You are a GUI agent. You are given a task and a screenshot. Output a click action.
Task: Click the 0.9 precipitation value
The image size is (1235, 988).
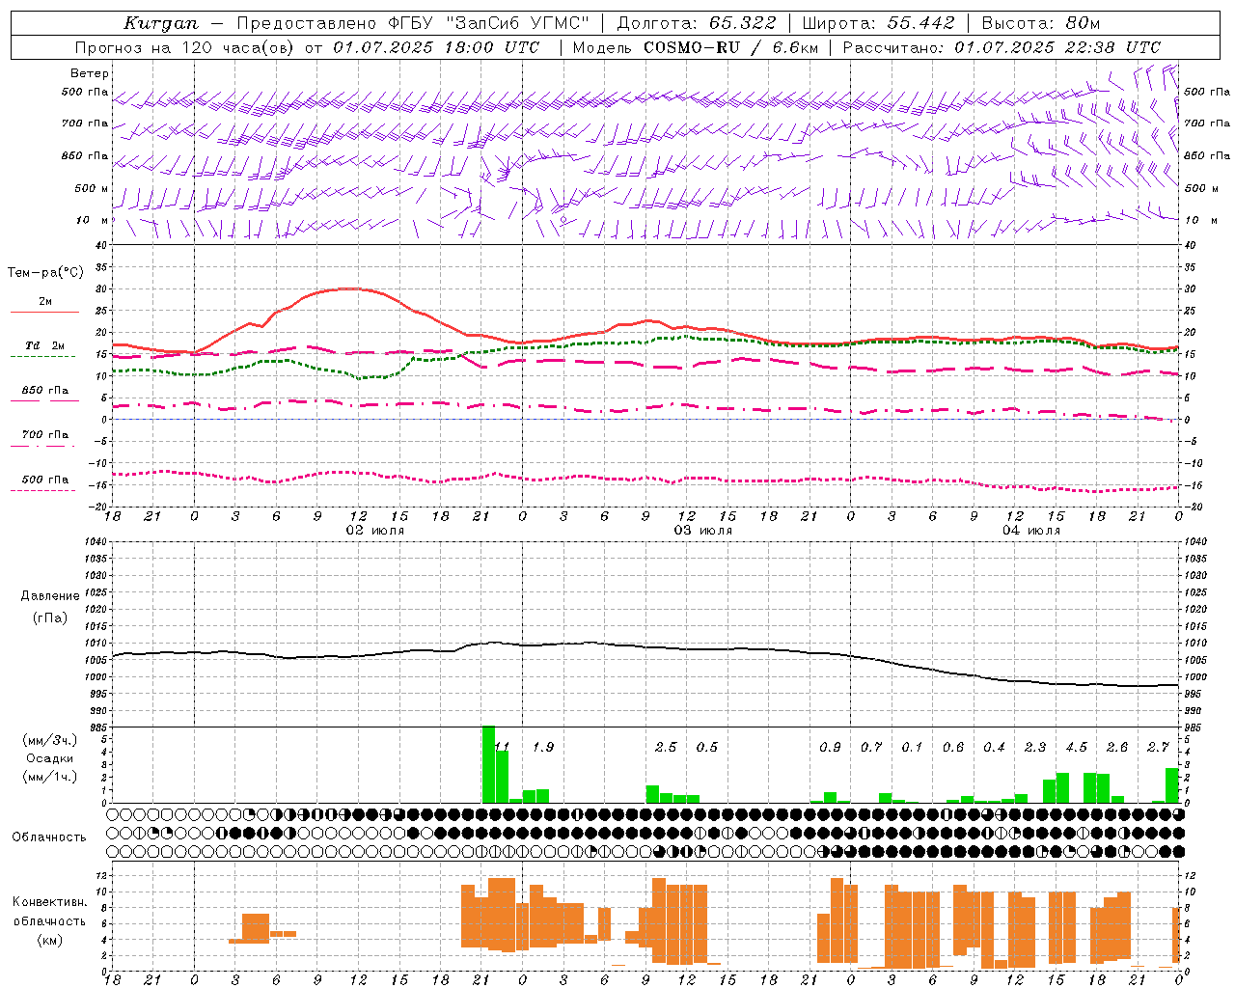[x=830, y=747]
